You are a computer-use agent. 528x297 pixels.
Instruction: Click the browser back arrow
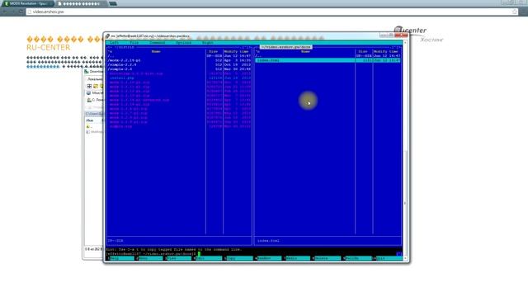tap(5, 12)
